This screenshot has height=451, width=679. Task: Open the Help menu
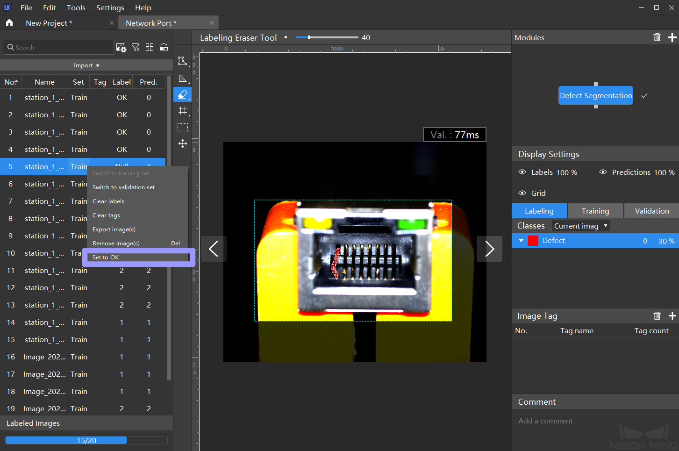click(x=143, y=7)
